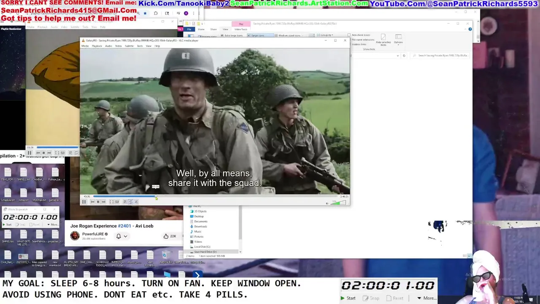Image resolution: width=540 pixels, height=304 pixels.
Task: Toggle the playlist in main VLC player
Action: [x=125, y=202]
